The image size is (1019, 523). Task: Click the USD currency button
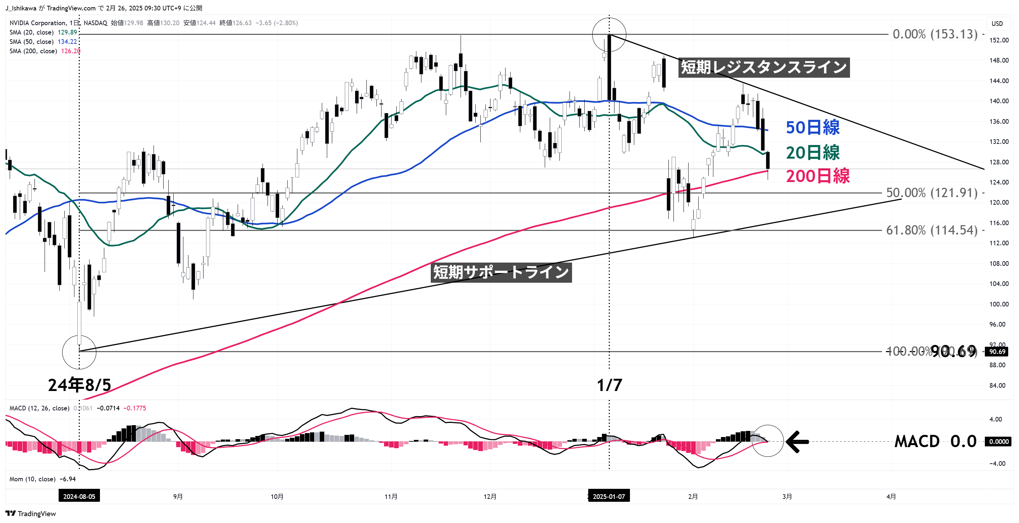[997, 24]
